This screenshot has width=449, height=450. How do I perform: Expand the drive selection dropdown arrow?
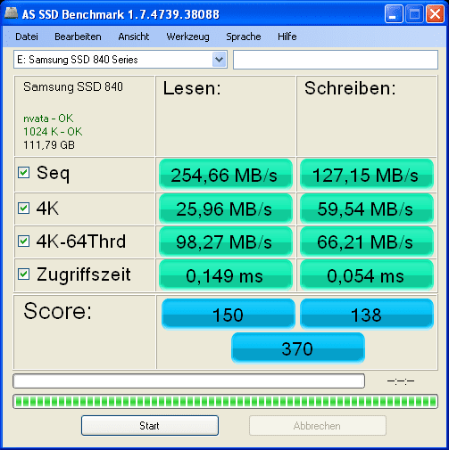coord(220,60)
